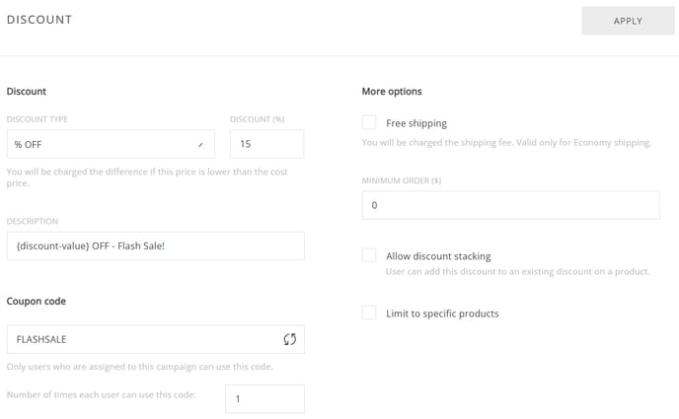Check Limit to specific products box
Image resolution: width=679 pixels, height=419 pixels.
tap(369, 313)
